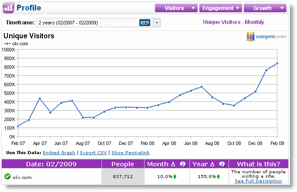Open the Visitors dropdown menu
This screenshot has width=297, height=192.
[176, 8]
